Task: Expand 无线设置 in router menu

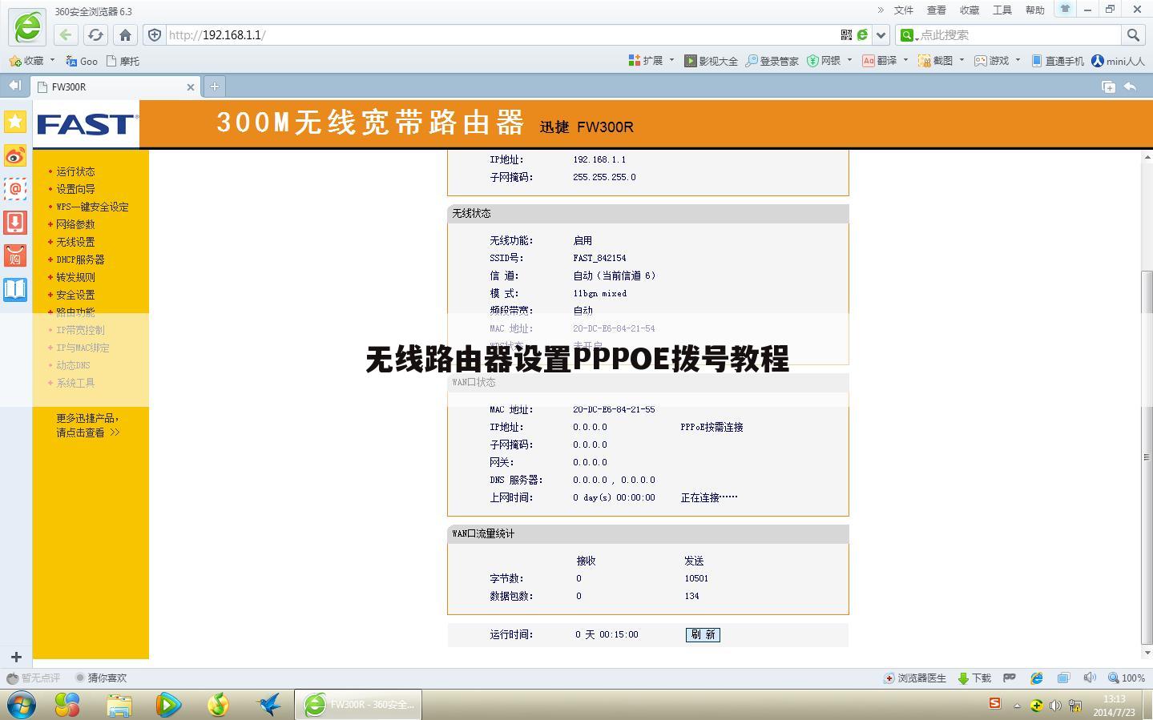Action: point(75,242)
